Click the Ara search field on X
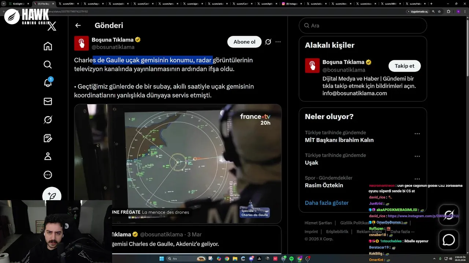Viewport: 469px width, 263px height. point(363,26)
